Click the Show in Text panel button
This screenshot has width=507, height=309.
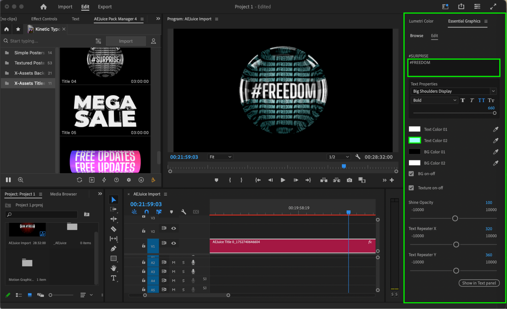(479, 283)
